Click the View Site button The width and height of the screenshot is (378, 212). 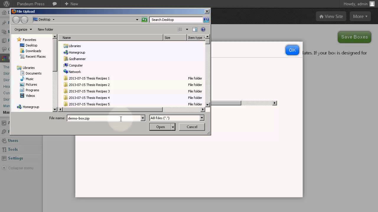tap(331, 16)
